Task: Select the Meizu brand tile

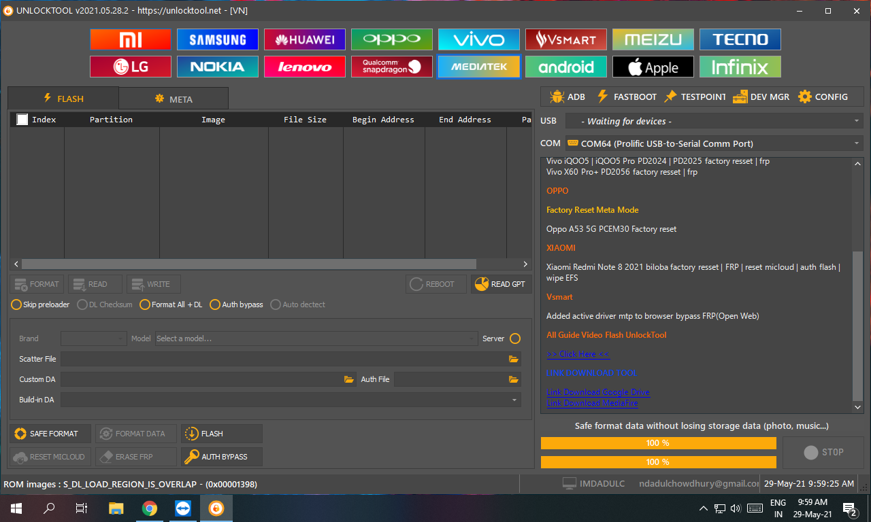Action: tap(653, 39)
